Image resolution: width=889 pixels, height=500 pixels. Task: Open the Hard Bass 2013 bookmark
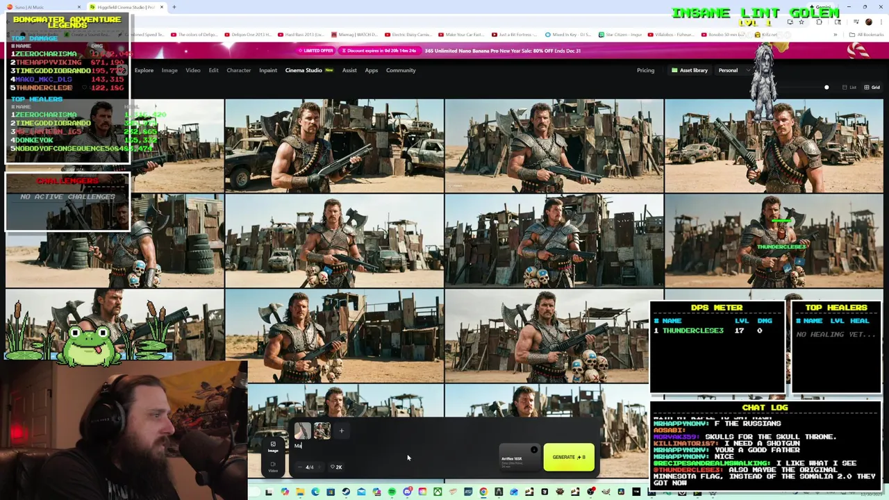coord(300,35)
